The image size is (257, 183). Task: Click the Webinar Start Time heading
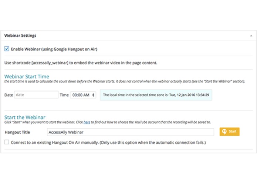pyautogui.click(x=27, y=76)
